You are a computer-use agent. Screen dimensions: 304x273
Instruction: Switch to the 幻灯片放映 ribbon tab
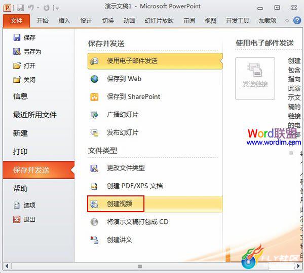click(159, 21)
